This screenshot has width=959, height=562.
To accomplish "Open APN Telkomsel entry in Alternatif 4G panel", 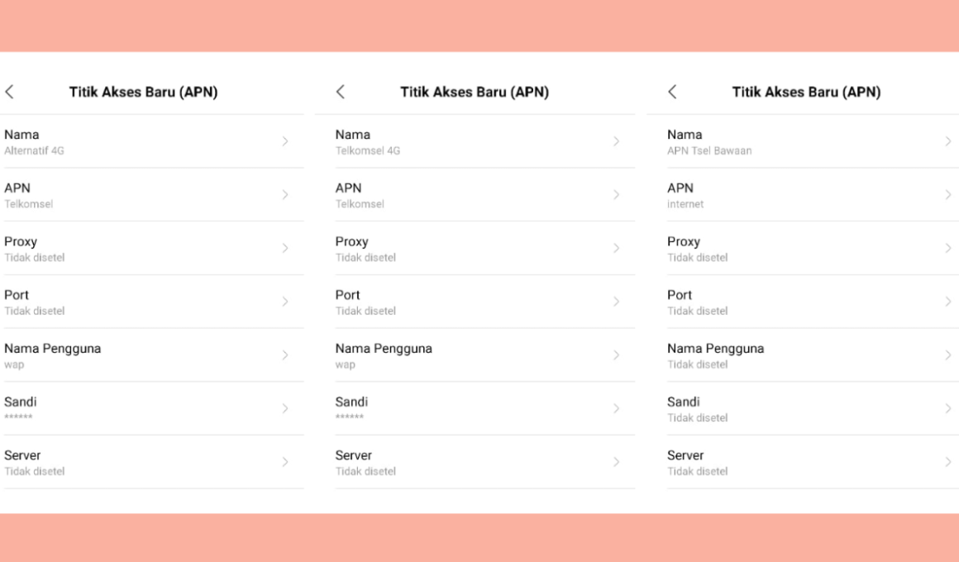I will coord(154,195).
